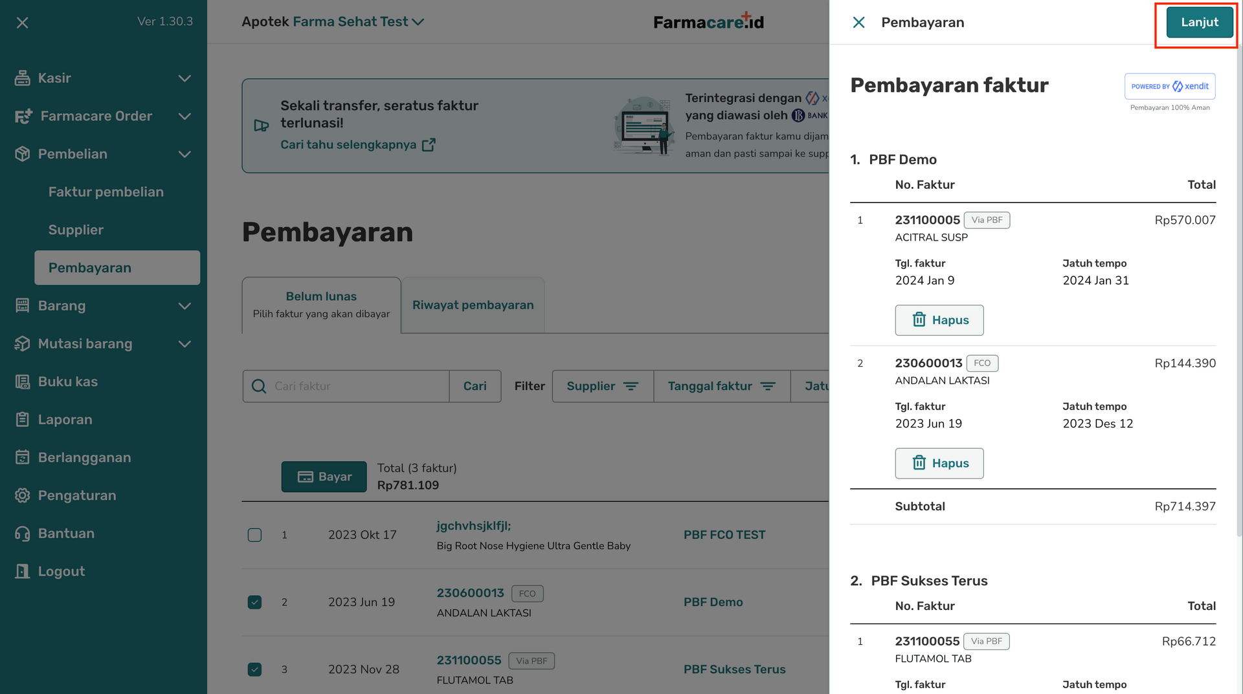1243x694 pixels.
Task: Expand the Farmacare Order chevron
Action: (x=185, y=116)
